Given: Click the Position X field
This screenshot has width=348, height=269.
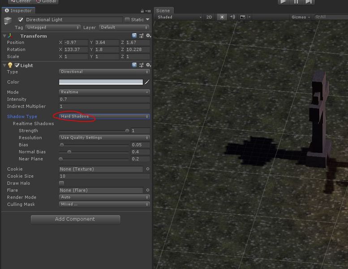Looking at the screenshot, I should pos(76,43).
